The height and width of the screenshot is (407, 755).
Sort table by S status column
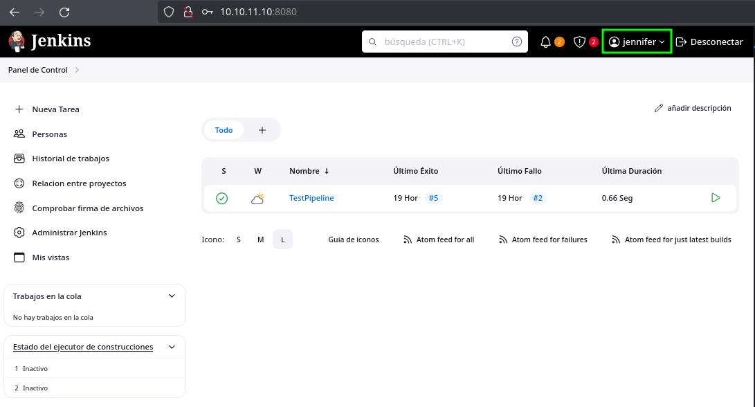(x=224, y=171)
